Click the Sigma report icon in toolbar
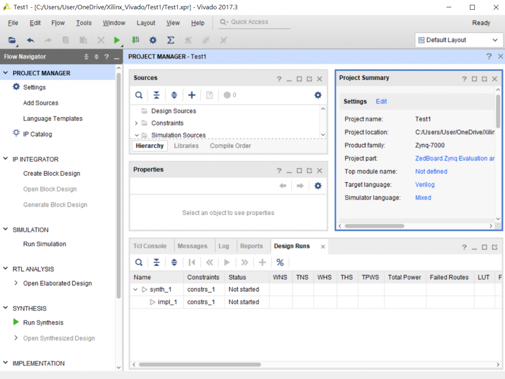The image size is (505, 379). click(x=170, y=40)
